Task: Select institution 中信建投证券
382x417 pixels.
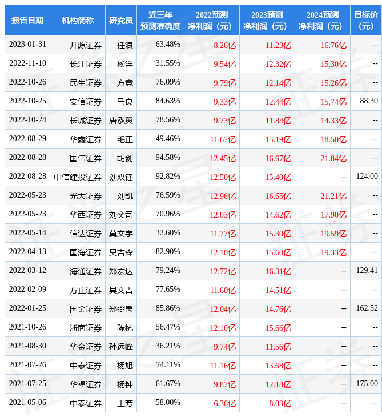Action: point(78,177)
